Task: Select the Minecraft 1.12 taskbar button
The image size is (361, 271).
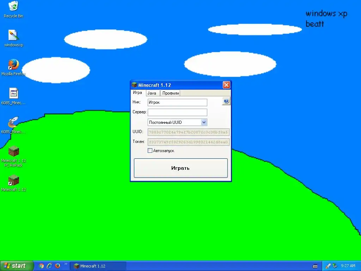Action: (98, 266)
